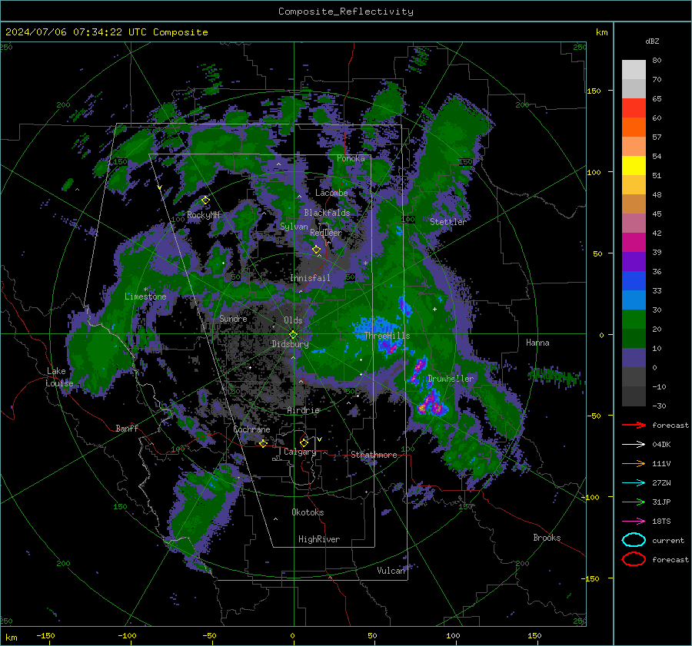Click the 'Sundre' map label
This screenshot has width=692, height=646.
click(x=233, y=318)
